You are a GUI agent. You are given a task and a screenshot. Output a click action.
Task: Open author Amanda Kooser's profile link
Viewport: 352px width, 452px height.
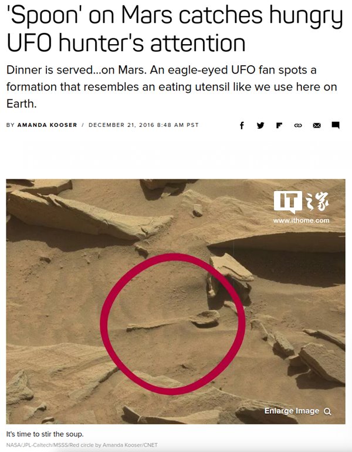47,125
